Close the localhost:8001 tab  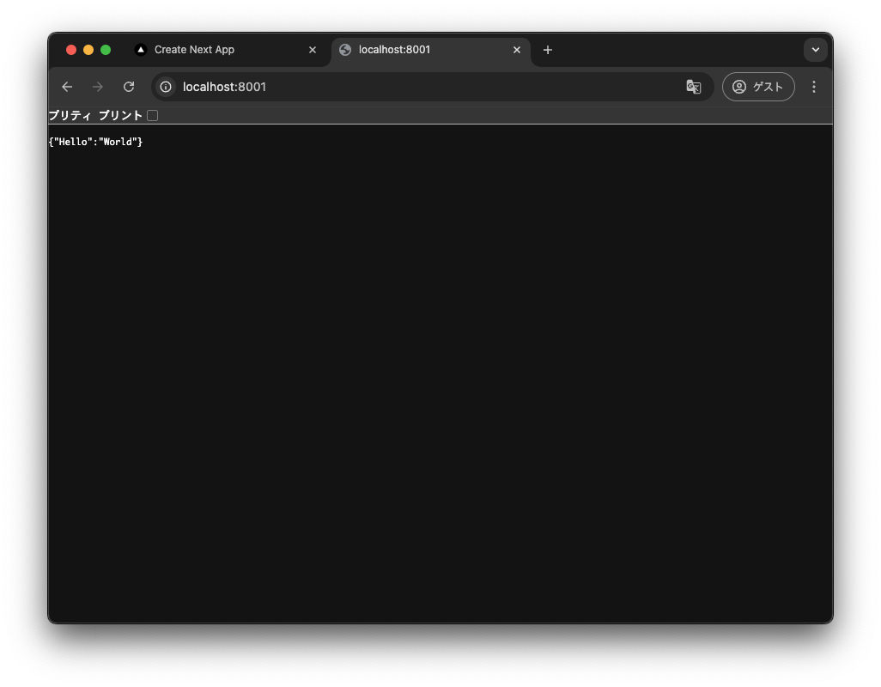pos(517,50)
